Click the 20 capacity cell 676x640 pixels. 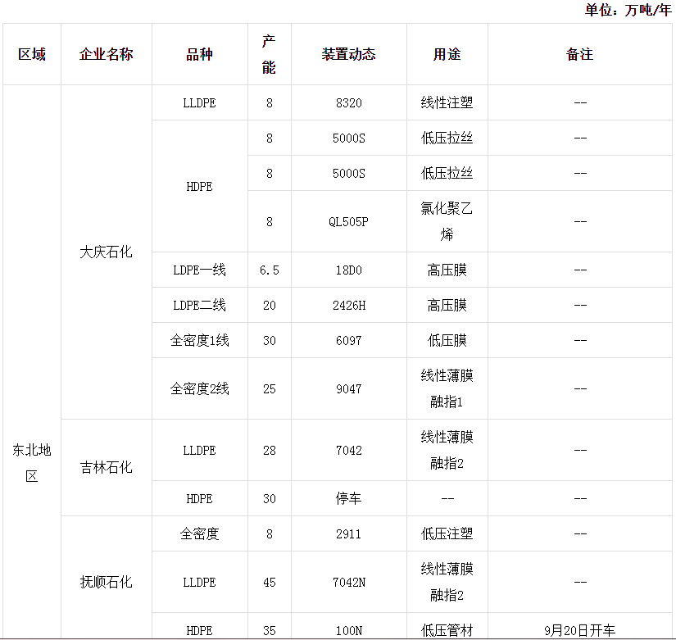(270, 306)
